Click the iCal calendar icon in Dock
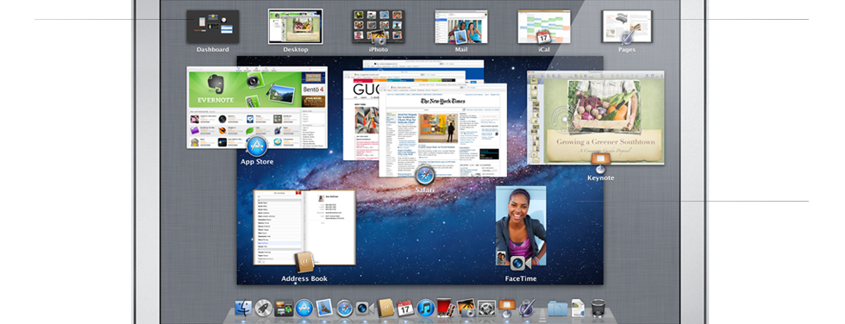 405,308
